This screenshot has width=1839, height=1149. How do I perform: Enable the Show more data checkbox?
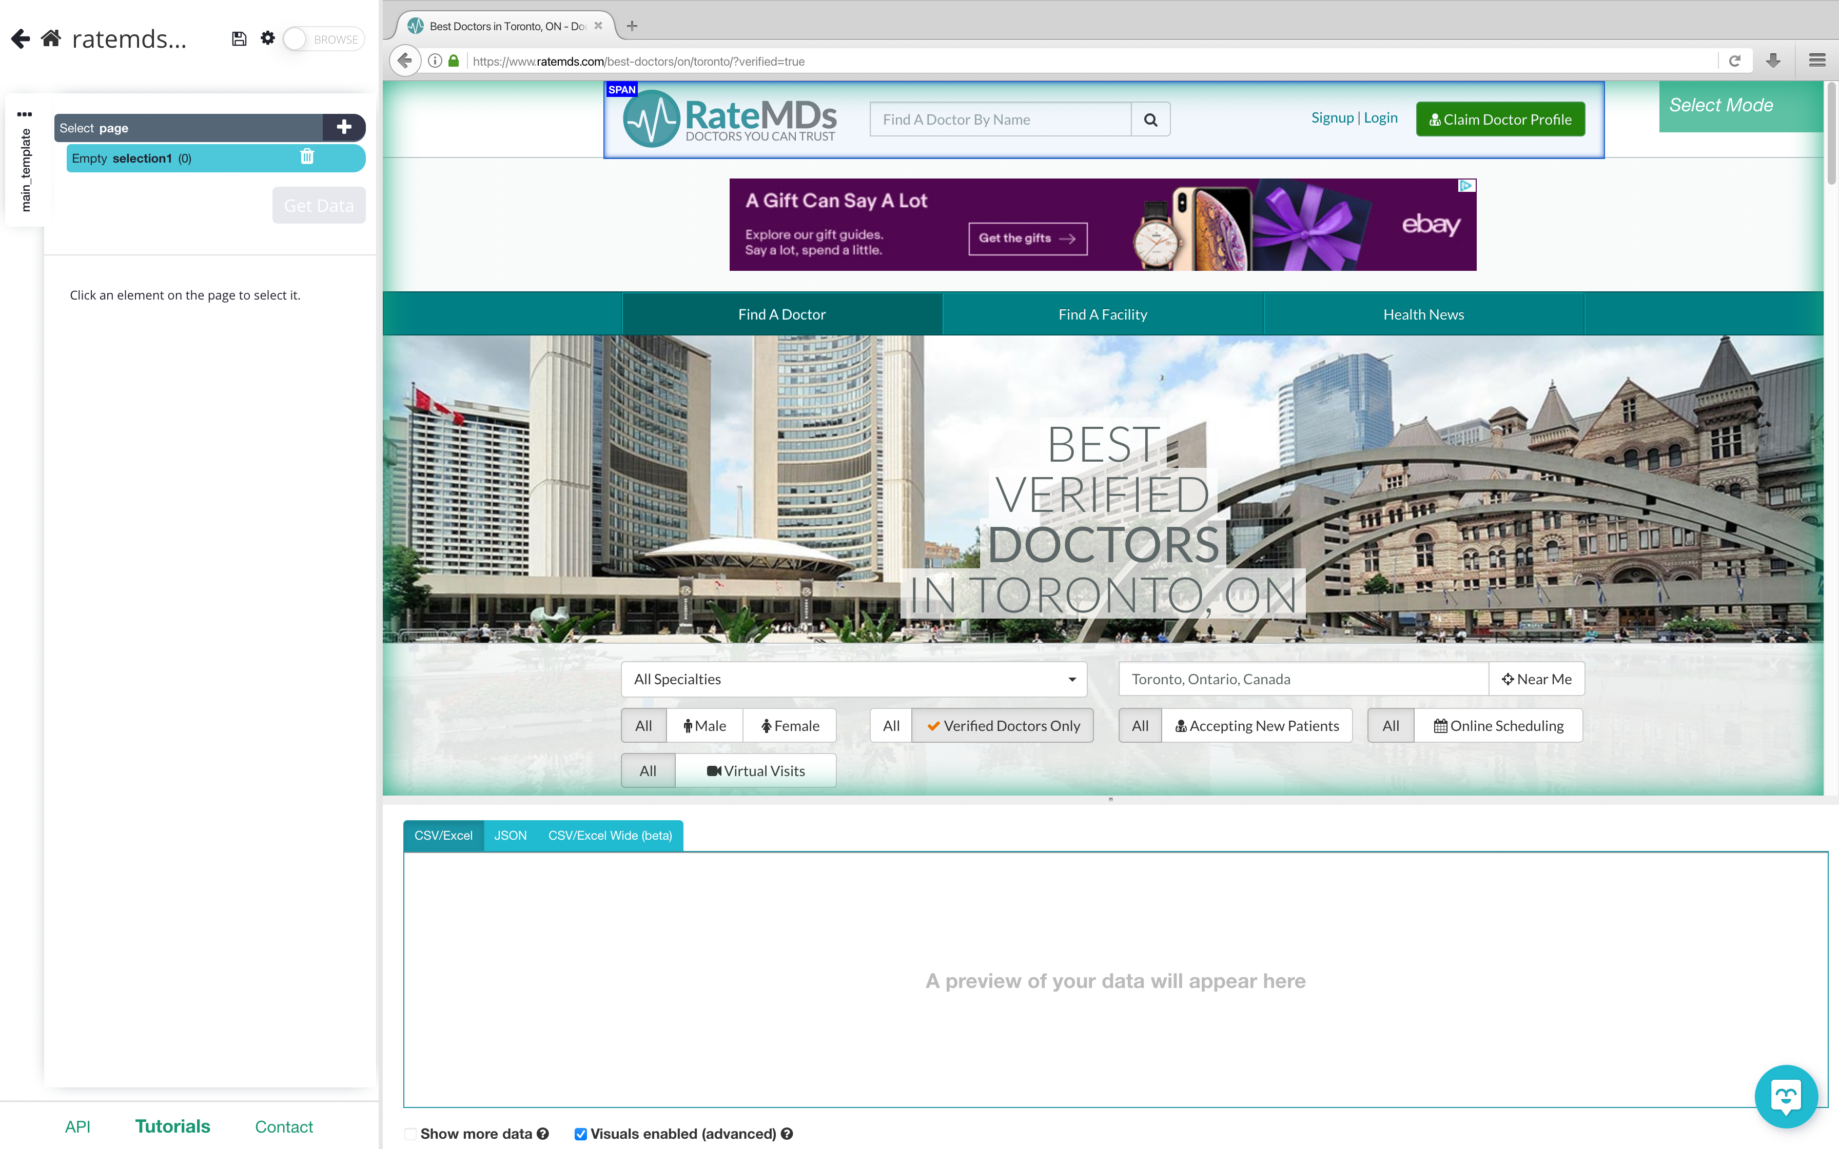[410, 1134]
